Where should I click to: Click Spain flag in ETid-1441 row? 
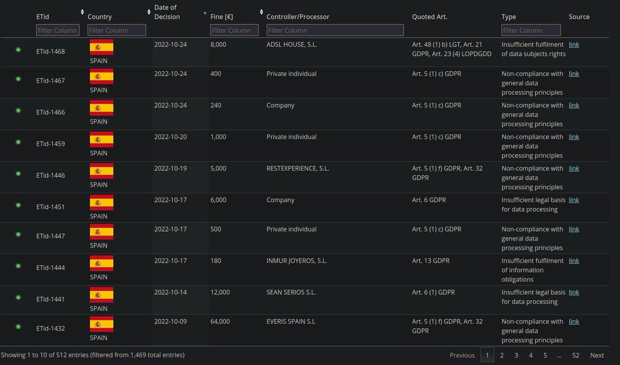tap(102, 295)
